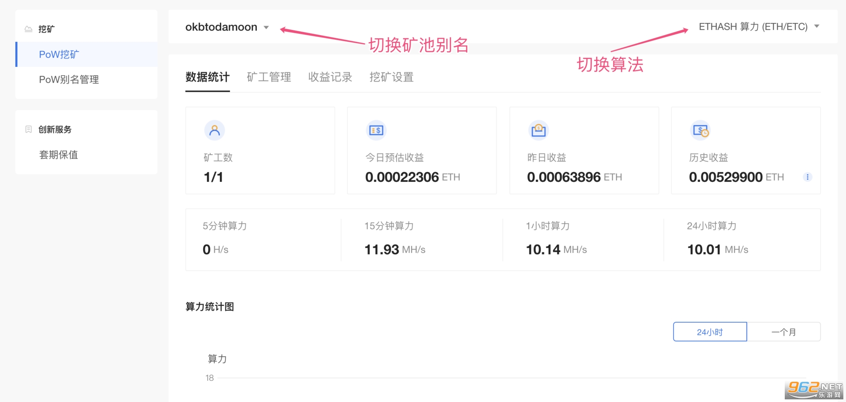Expand the okbtodamoon alias dropdown arrow
The width and height of the screenshot is (846, 402).
pyautogui.click(x=266, y=27)
